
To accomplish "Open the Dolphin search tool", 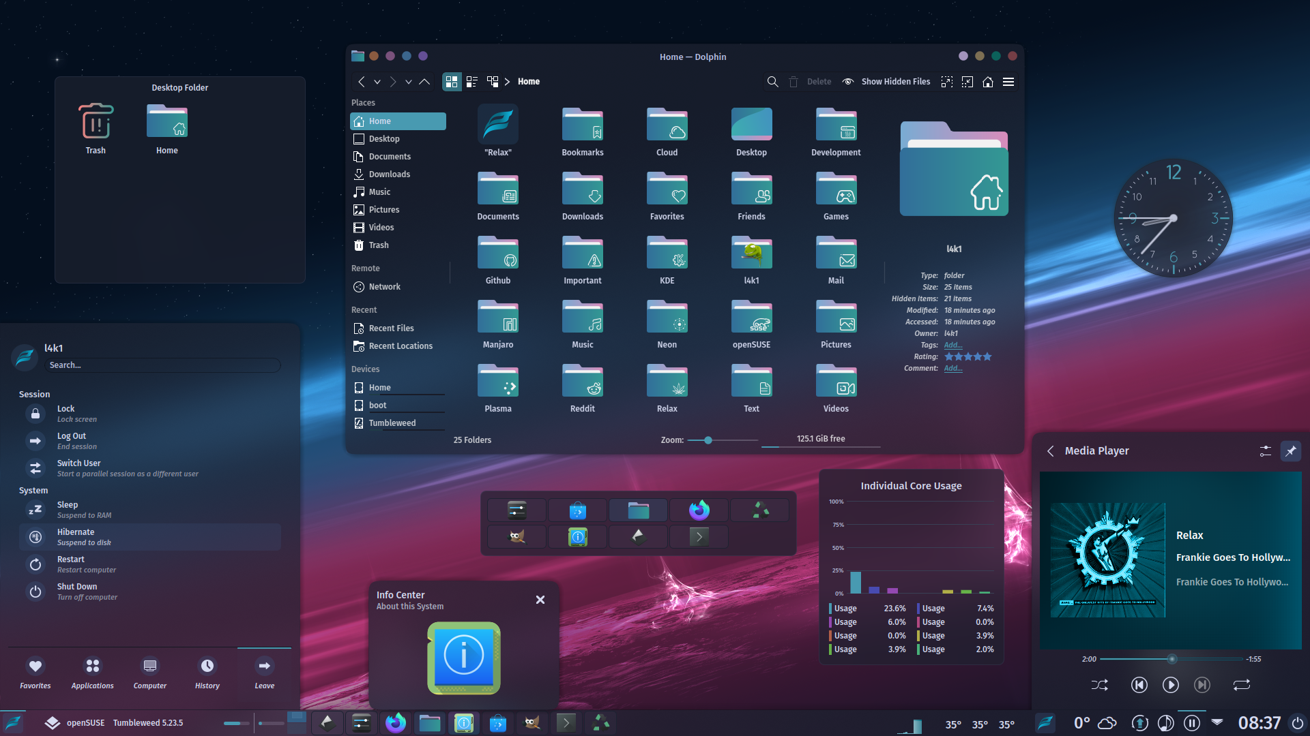I will 772,82.
